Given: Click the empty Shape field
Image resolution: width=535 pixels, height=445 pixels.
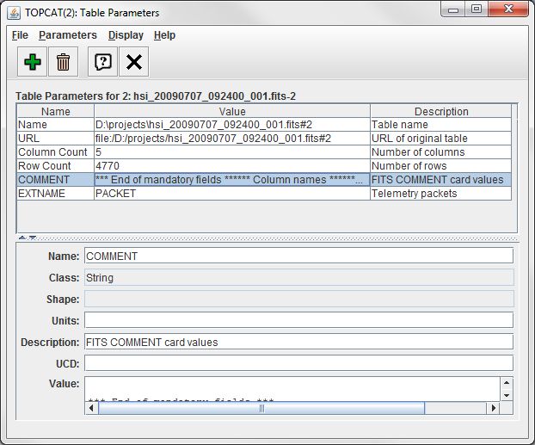Looking at the screenshot, I should tap(298, 299).
